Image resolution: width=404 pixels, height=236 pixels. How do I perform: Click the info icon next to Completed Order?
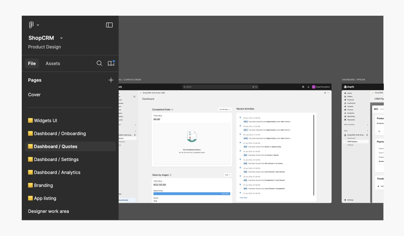click(172, 110)
